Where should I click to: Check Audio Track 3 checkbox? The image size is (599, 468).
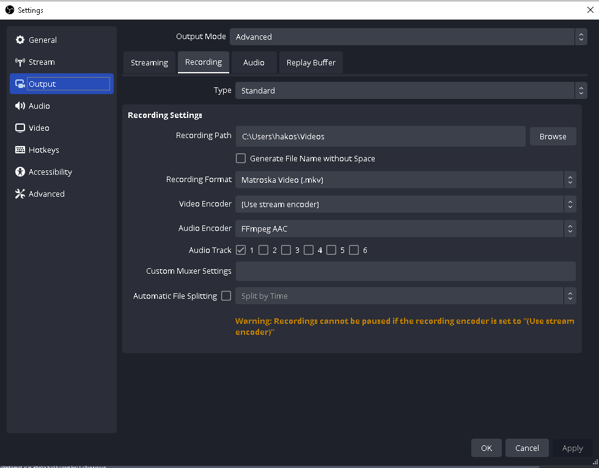286,250
